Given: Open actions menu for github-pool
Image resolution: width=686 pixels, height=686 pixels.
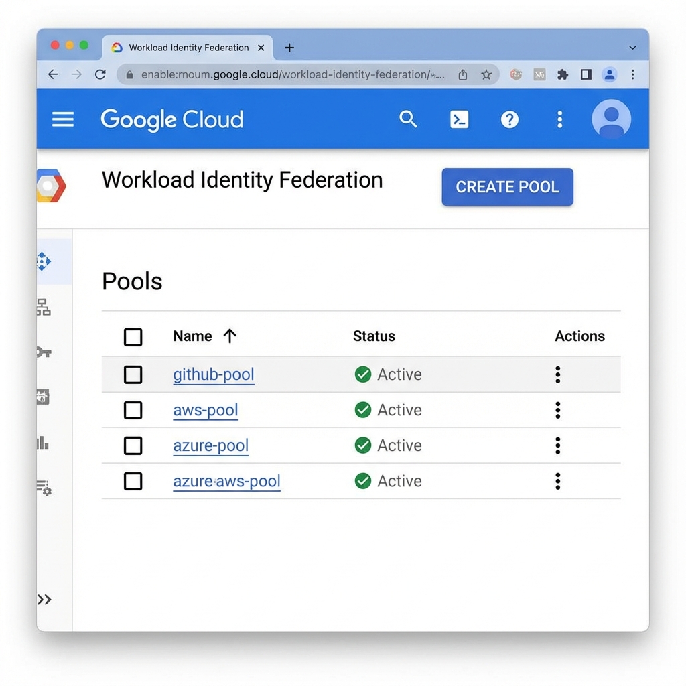Looking at the screenshot, I should [x=557, y=374].
